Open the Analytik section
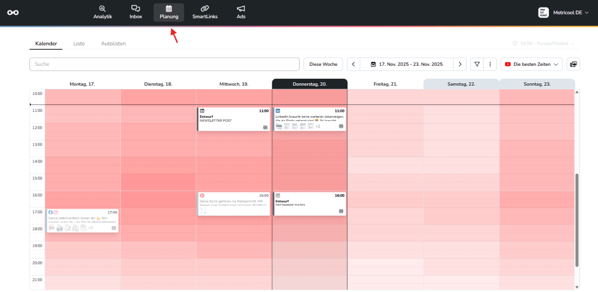The image size is (598, 292). click(103, 12)
